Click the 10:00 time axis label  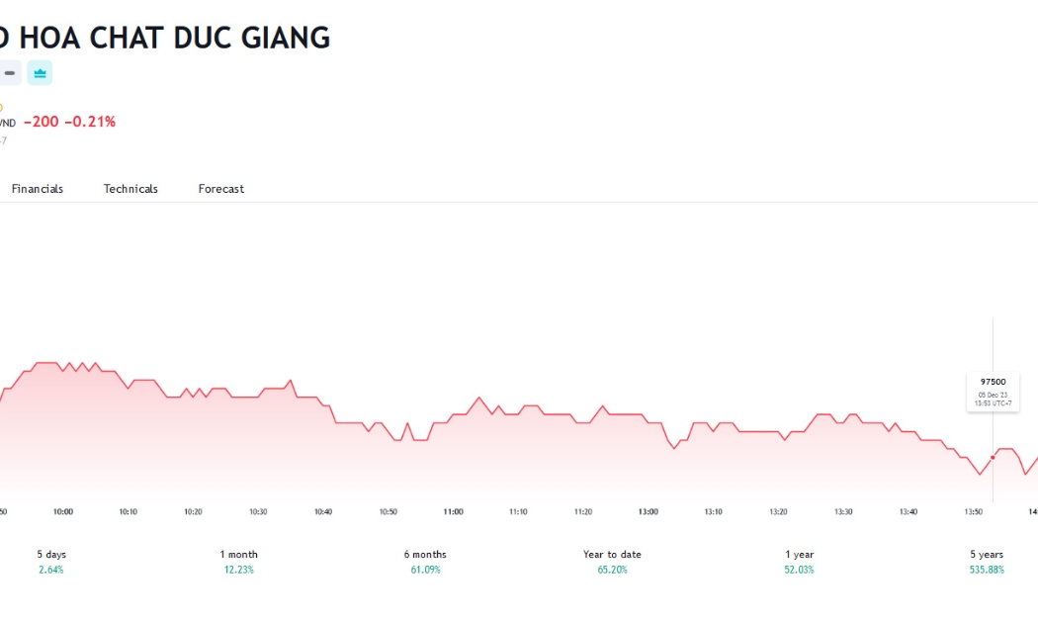click(x=63, y=512)
